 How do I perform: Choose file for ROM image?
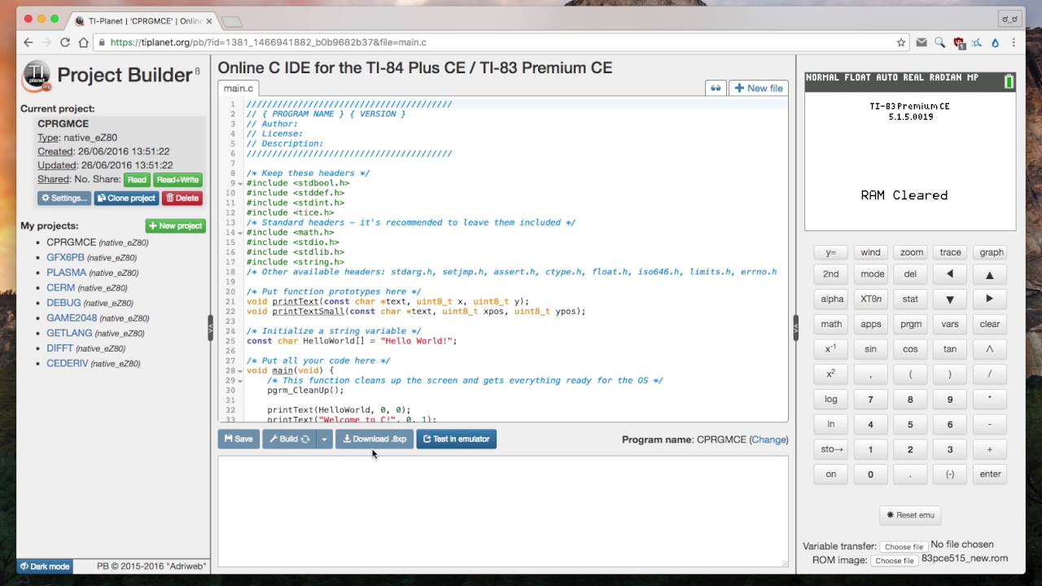pyautogui.click(x=894, y=560)
